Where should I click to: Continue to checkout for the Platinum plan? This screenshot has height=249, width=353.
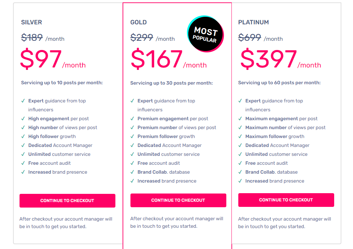pyautogui.click(x=286, y=200)
